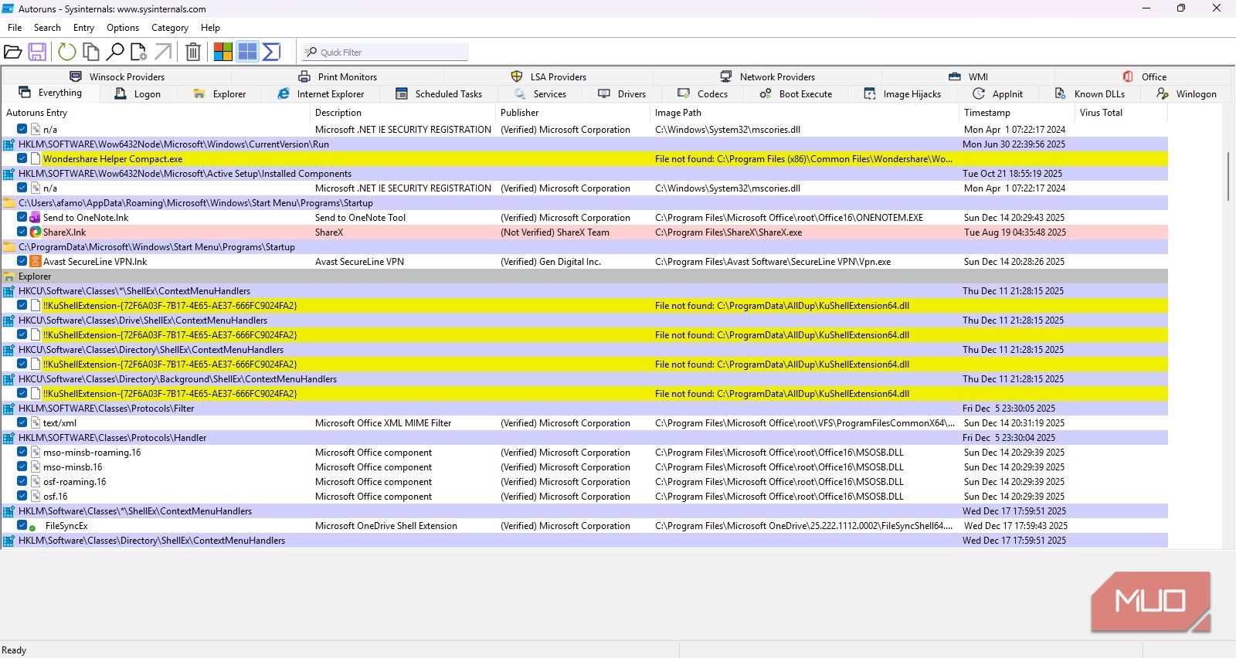
Task: Click the Save toolbar icon
Action: click(x=37, y=52)
